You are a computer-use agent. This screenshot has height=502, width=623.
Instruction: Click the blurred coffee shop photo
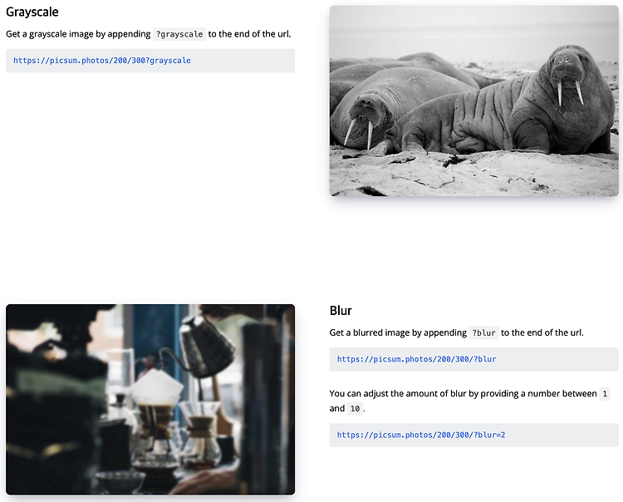point(150,400)
